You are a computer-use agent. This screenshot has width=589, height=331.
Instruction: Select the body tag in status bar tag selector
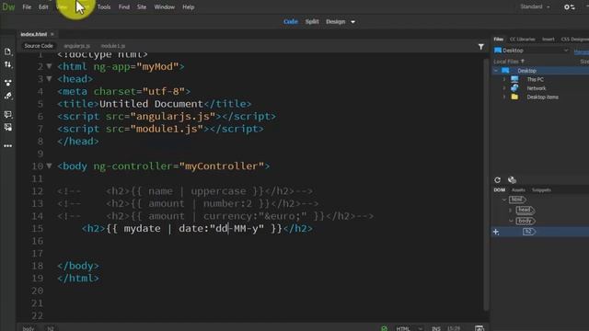(x=29, y=328)
